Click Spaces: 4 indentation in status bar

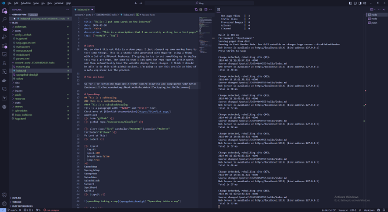(343, 210)
